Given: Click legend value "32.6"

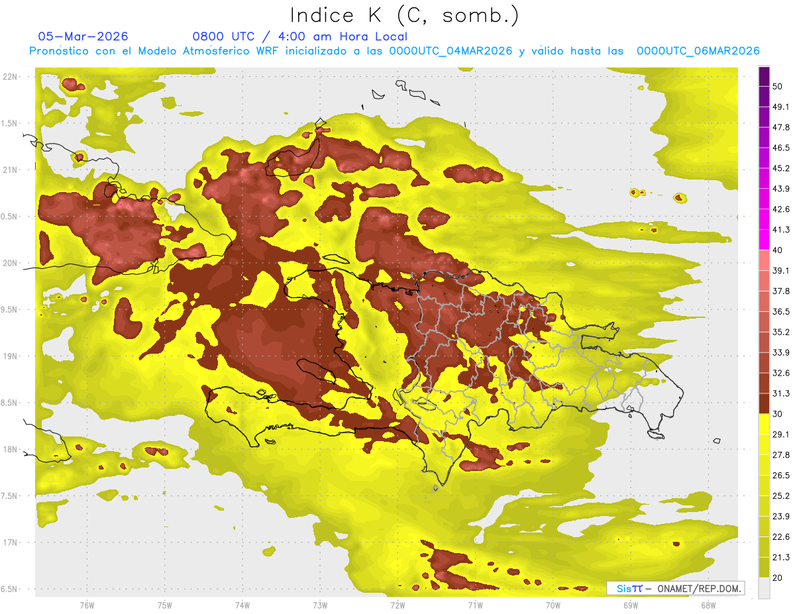Looking at the screenshot, I should click(x=780, y=373).
